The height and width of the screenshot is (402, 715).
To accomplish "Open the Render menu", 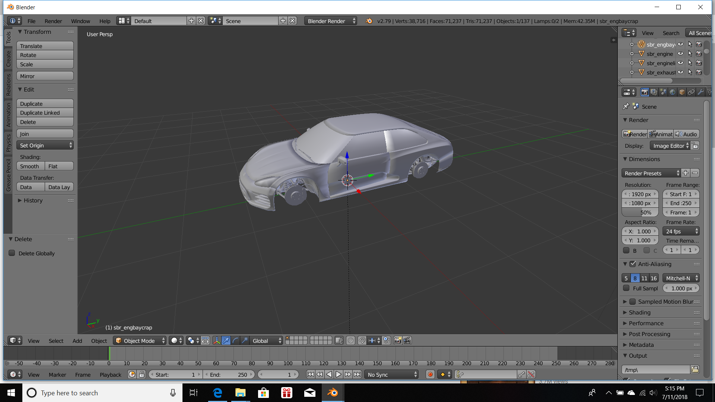I will click(53, 21).
